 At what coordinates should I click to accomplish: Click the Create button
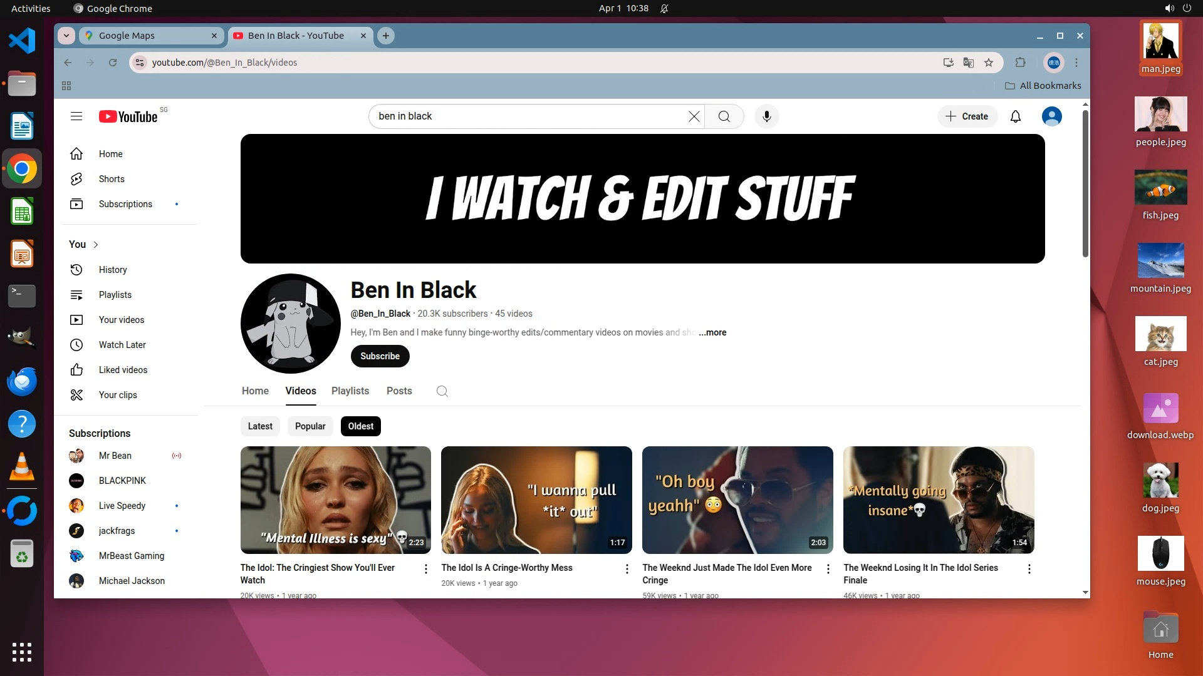tap(967, 116)
